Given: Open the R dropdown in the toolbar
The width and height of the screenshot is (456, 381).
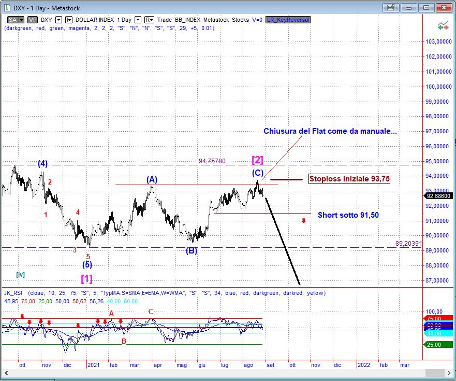Looking at the screenshot, I should [149, 20].
